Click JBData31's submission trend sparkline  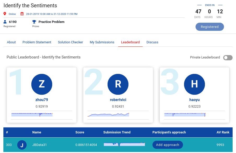(124, 144)
